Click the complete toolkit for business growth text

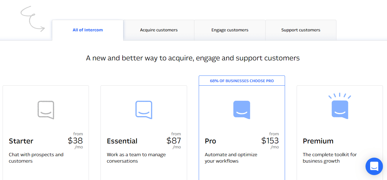[x=330, y=158]
